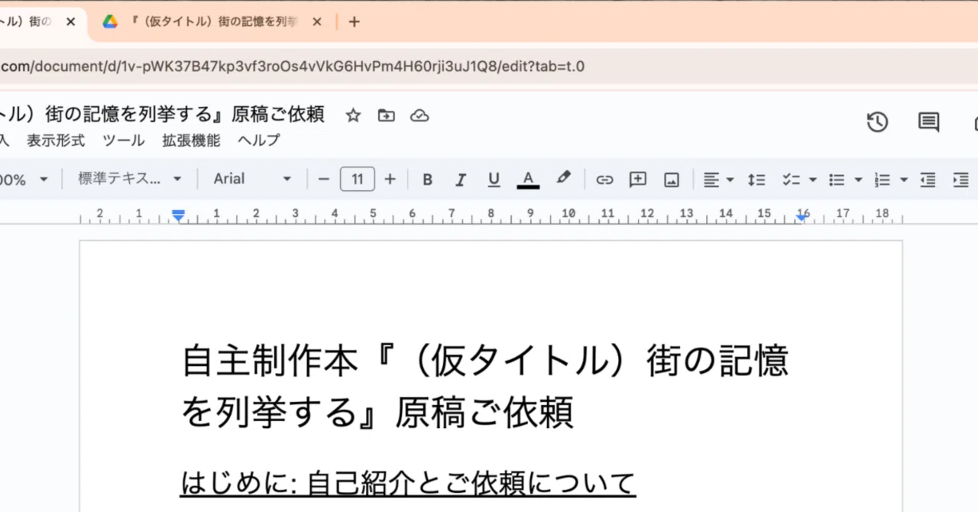
Task: Insert an image from toolbar
Action: coord(672,180)
